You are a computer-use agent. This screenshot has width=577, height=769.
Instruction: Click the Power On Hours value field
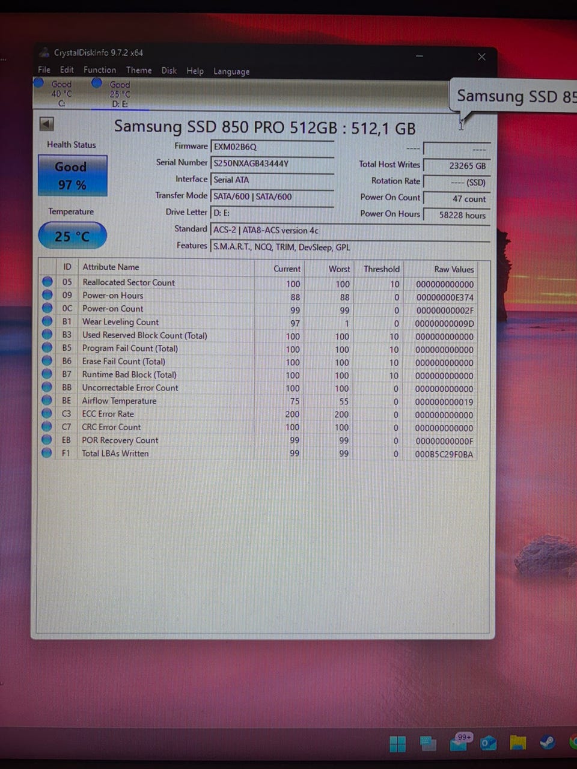click(457, 215)
